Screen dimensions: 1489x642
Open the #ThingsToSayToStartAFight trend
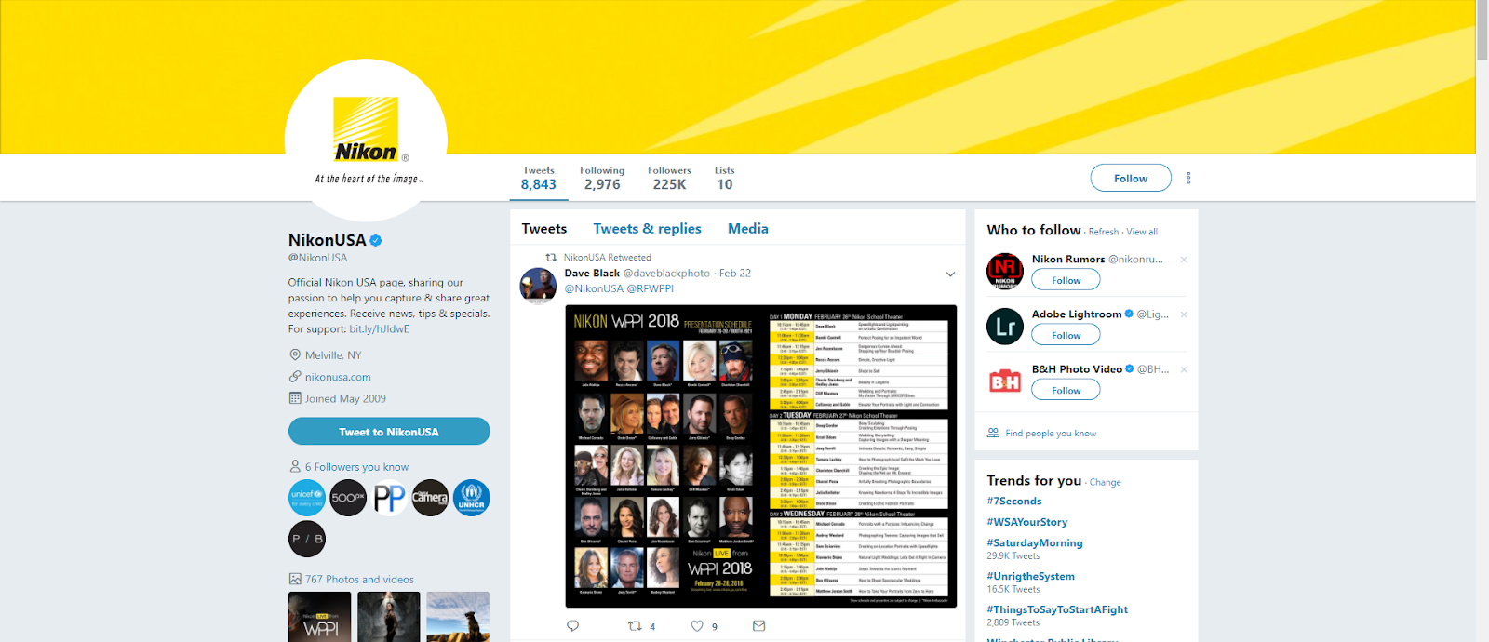[1057, 609]
